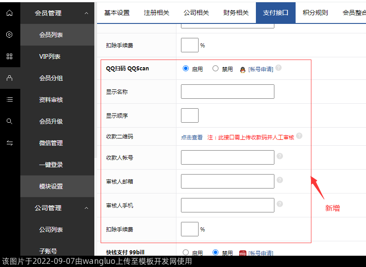366x267 pixels.
Task: Click the 显示名称 input field
Action: pyautogui.click(x=227, y=92)
